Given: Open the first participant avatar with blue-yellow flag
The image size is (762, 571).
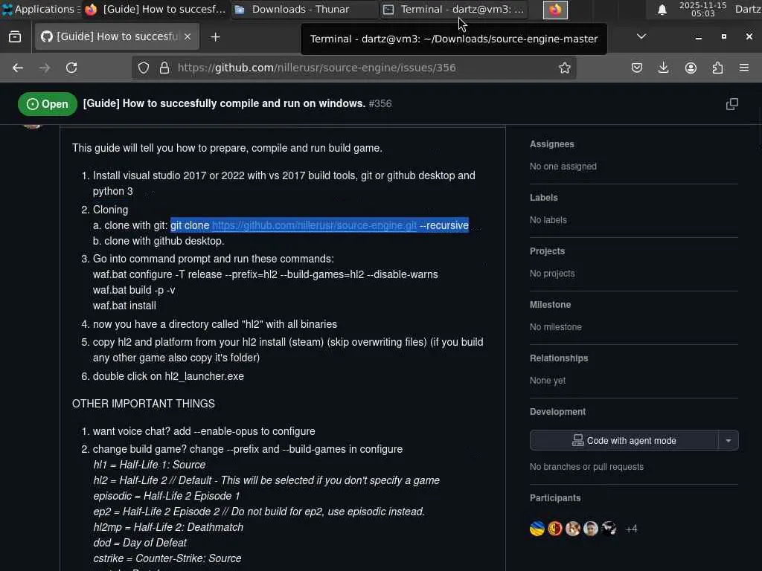Looking at the screenshot, I should [537, 529].
